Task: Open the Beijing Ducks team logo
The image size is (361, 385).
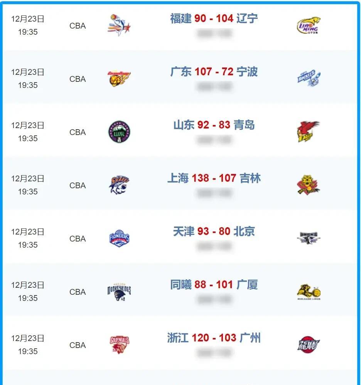Action: click(308, 238)
